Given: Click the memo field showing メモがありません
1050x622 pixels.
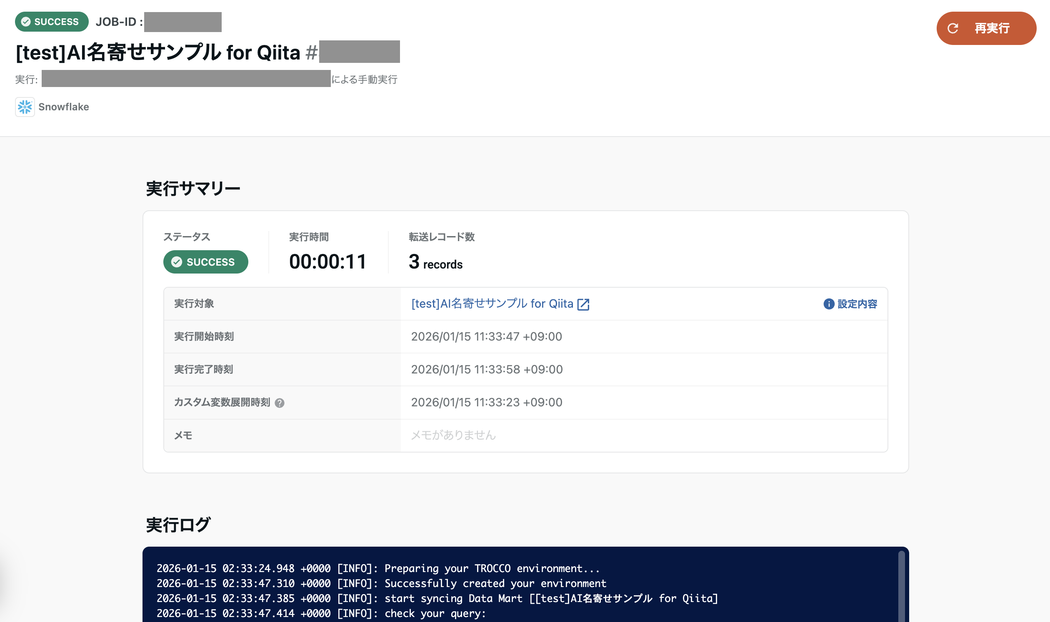Looking at the screenshot, I should [x=453, y=435].
